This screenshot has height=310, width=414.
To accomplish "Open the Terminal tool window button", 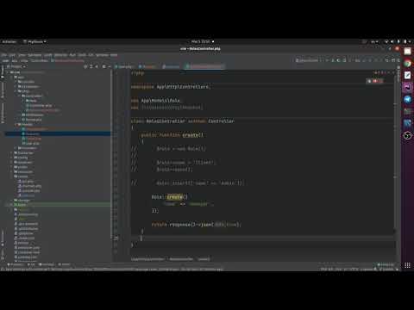I will 47,264.
